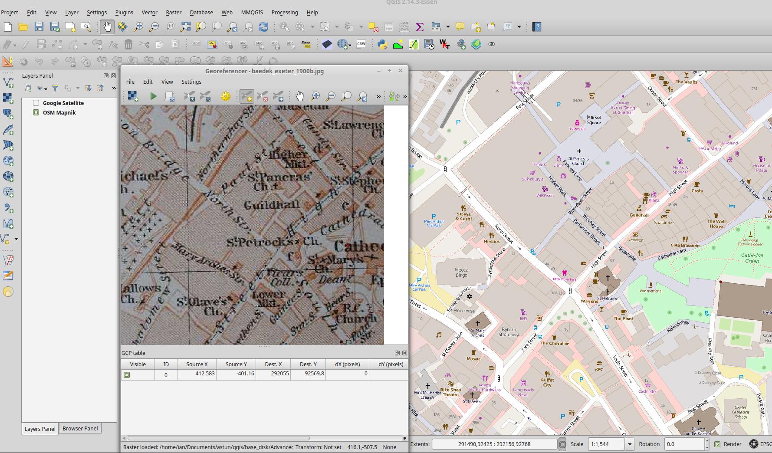Image resolution: width=772 pixels, height=453 pixels.
Task: Switch to the Browser Panel tab
Action: coord(80,428)
